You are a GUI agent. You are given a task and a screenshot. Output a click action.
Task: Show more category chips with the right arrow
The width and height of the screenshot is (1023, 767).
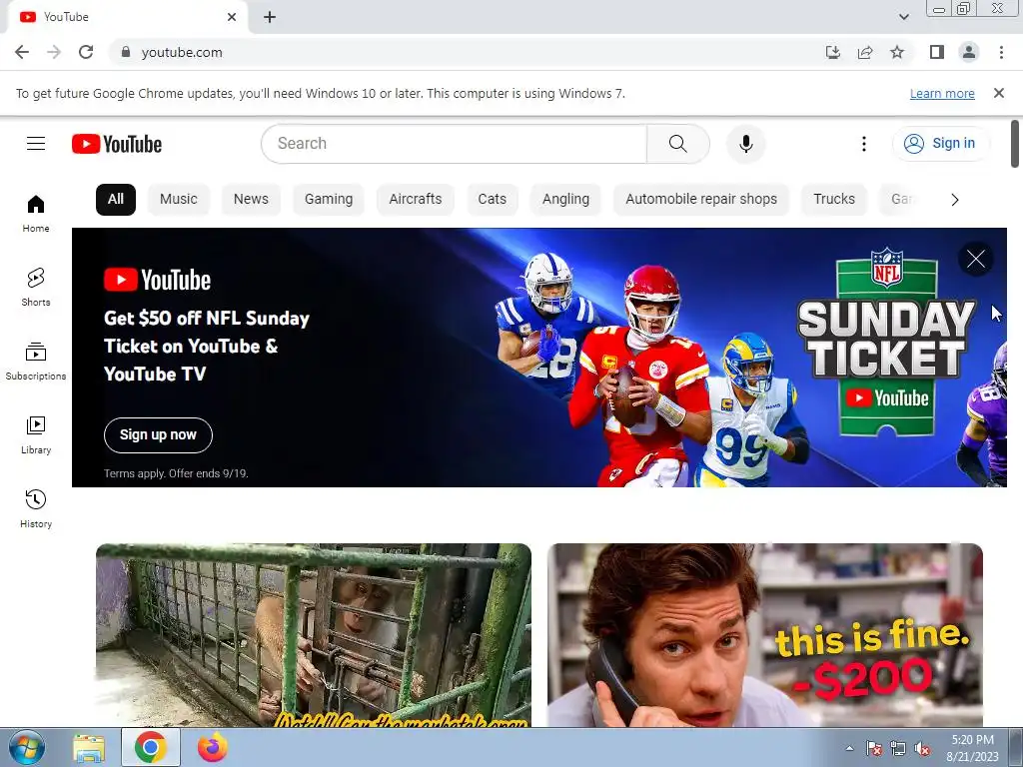click(954, 200)
